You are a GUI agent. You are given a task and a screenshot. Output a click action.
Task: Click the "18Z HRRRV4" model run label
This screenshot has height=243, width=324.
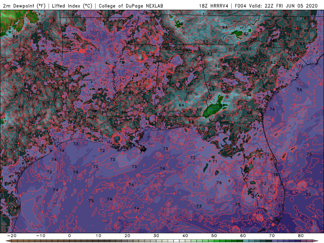(x=214, y=6)
